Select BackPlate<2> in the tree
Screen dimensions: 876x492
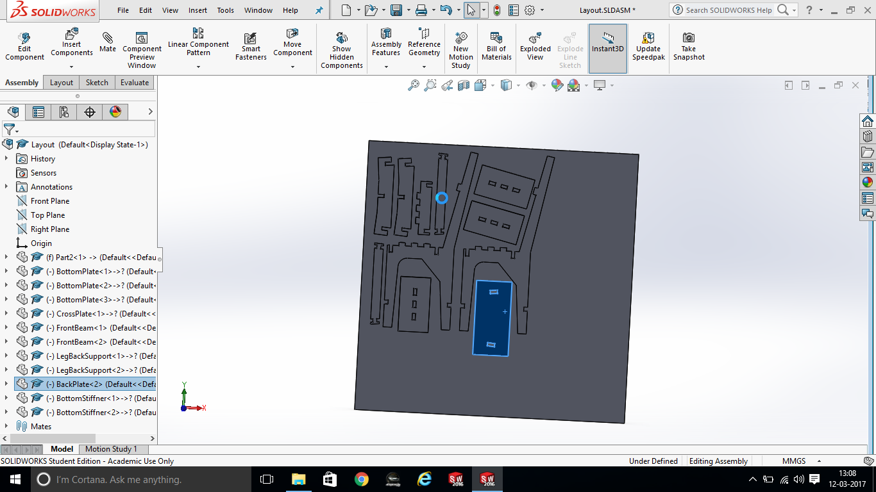pyautogui.click(x=85, y=384)
